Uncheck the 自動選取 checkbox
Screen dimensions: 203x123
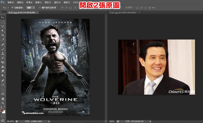click(x=12, y=8)
